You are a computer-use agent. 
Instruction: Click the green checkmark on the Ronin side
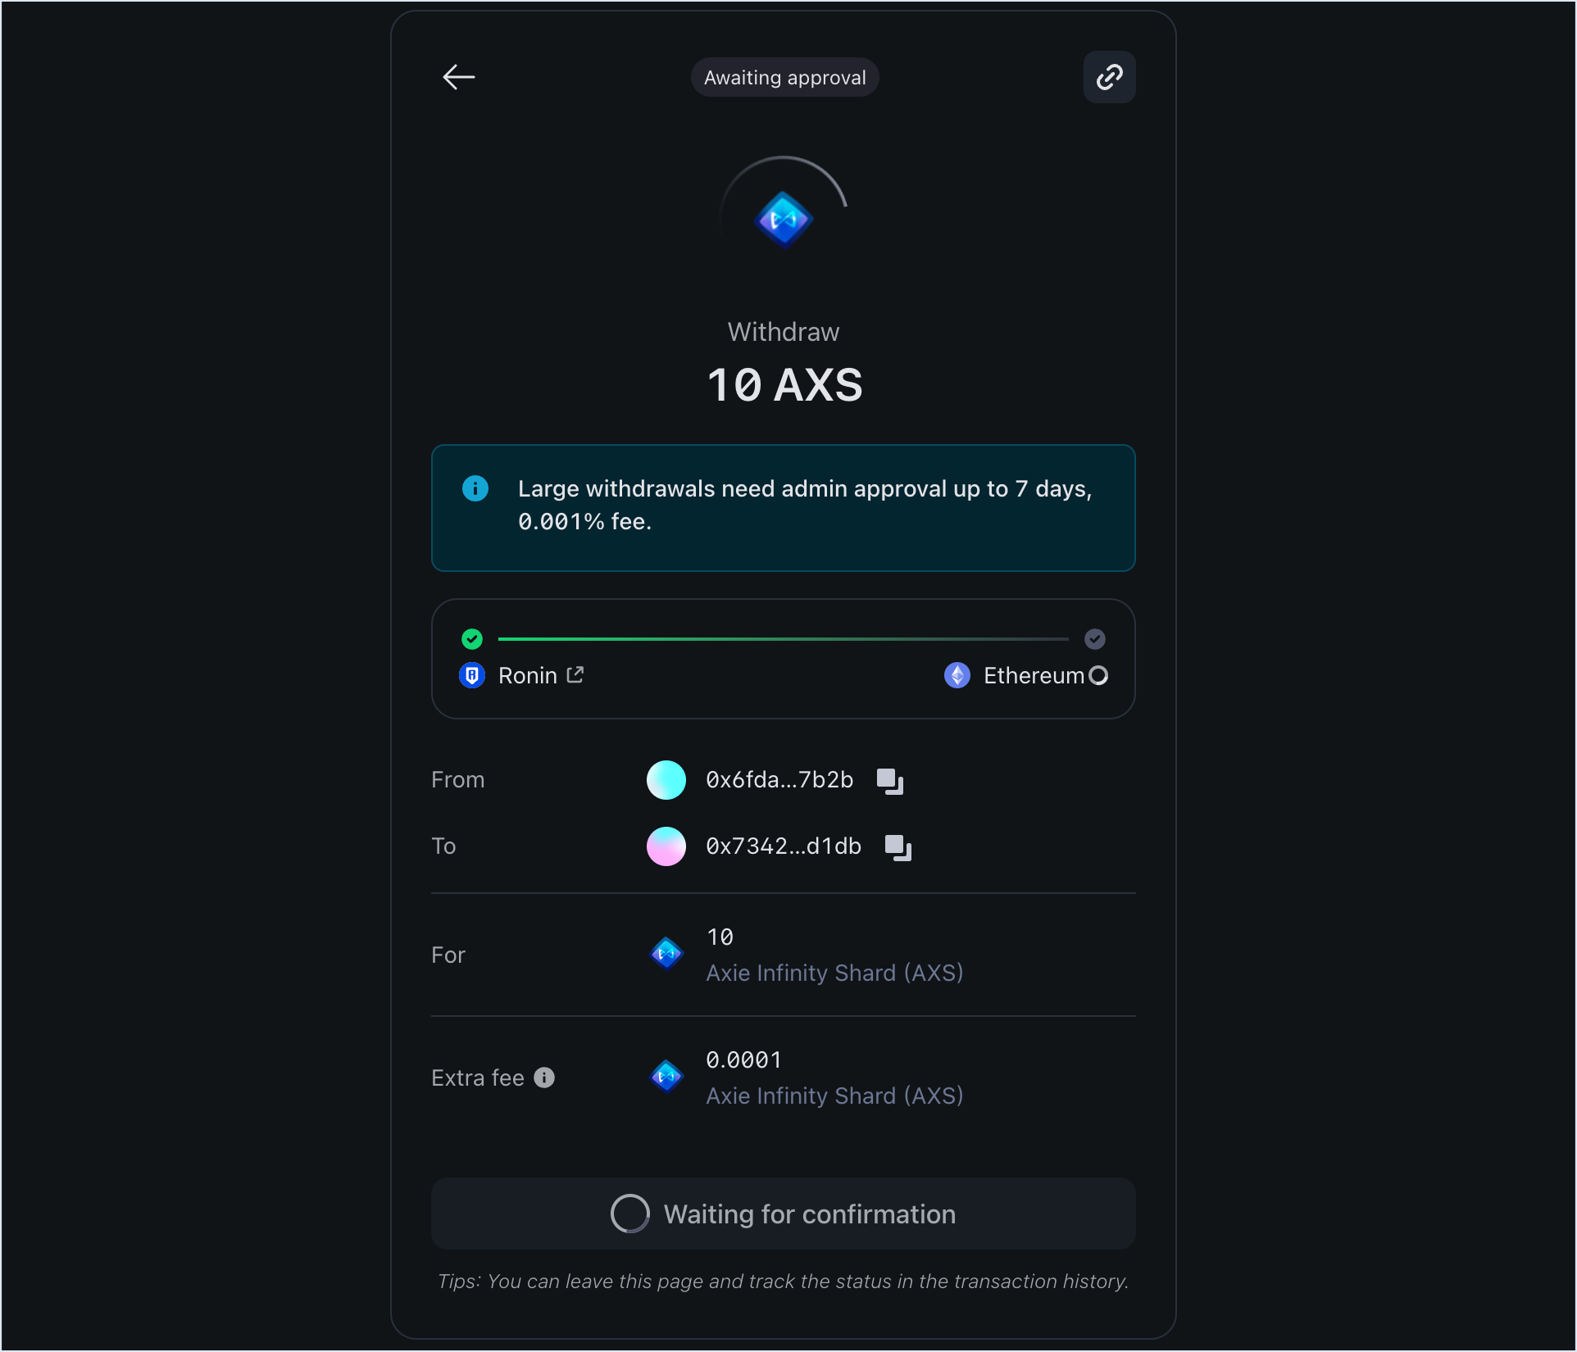pyautogui.click(x=471, y=639)
